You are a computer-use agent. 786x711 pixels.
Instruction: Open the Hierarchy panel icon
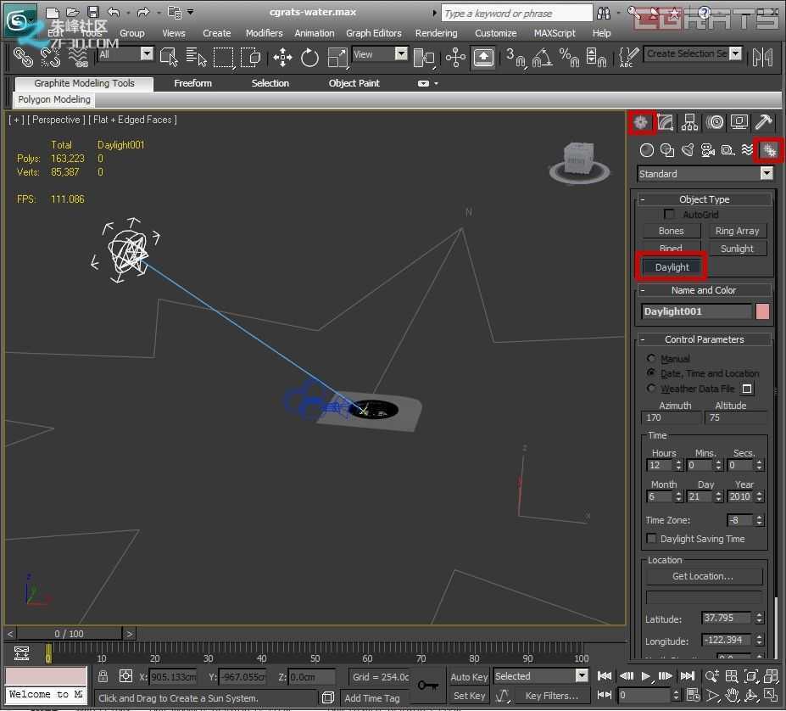tap(689, 122)
